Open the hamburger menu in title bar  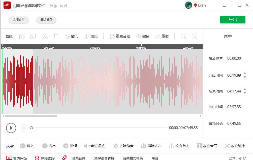click(224, 5)
